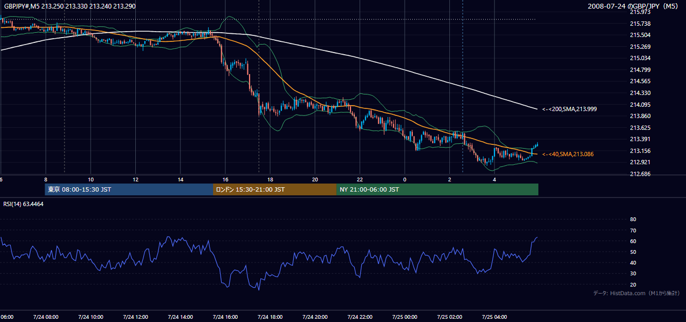Image resolution: width=686 pixels, height=322 pixels.
Task: Click the 213.391 price axis label
Action: coord(640,139)
